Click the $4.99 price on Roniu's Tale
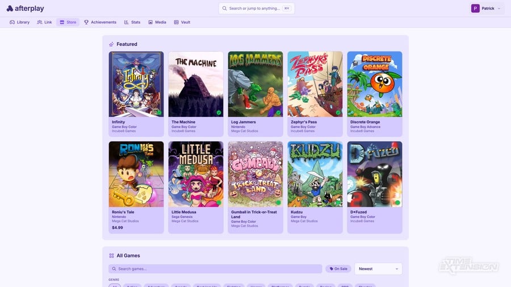Viewport: 511px width, 287px height. [118, 227]
